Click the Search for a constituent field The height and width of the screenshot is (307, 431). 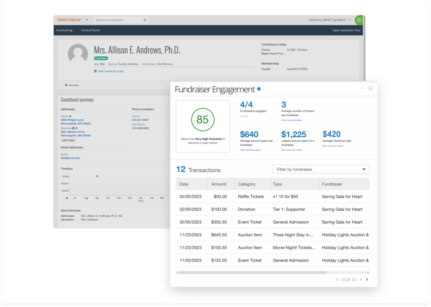coord(118,20)
